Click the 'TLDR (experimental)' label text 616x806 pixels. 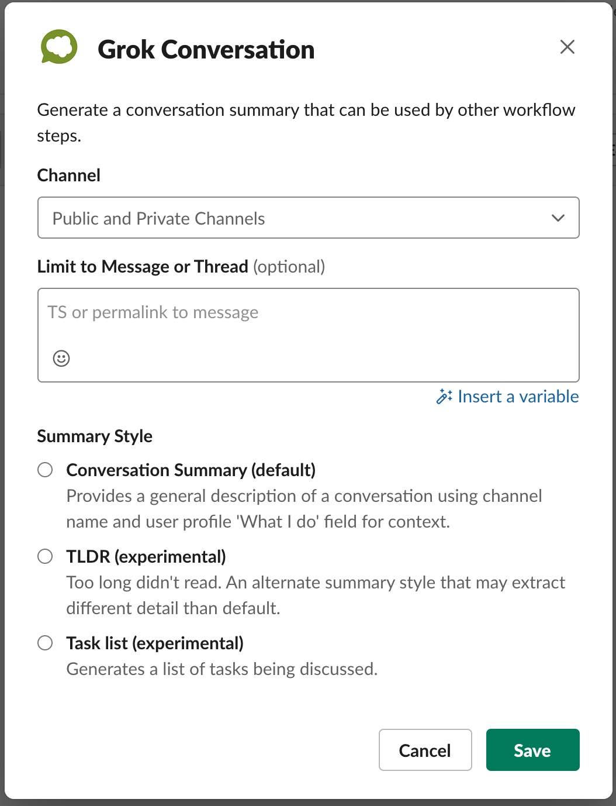tap(146, 557)
